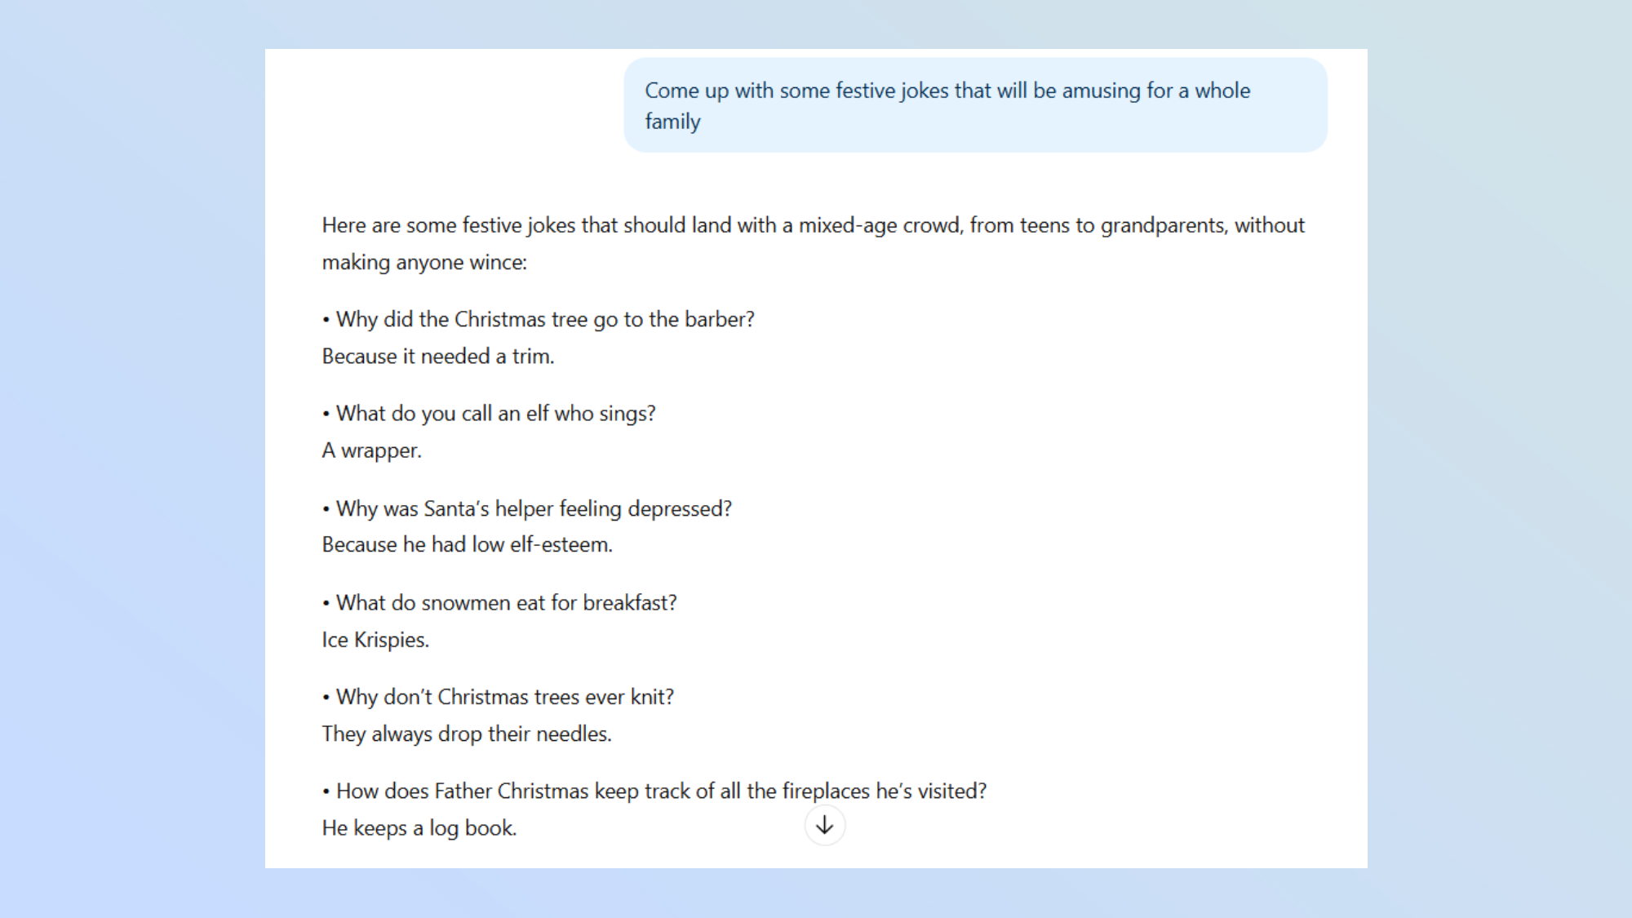
Task: Click the Christmas trees knit joke question
Action: (x=504, y=698)
